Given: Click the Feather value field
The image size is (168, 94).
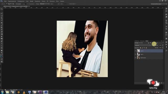Looking at the screenshot, I should (24, 4).
